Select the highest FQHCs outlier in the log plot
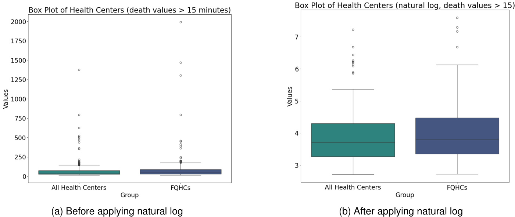Image resolution: width=515 pixels, height=217 pixels. click(457, 18)
